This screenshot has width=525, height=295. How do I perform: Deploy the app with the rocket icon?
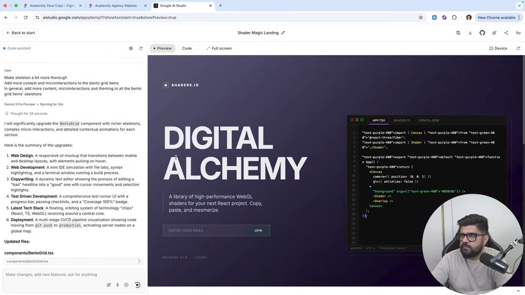[x=494, y=33]
